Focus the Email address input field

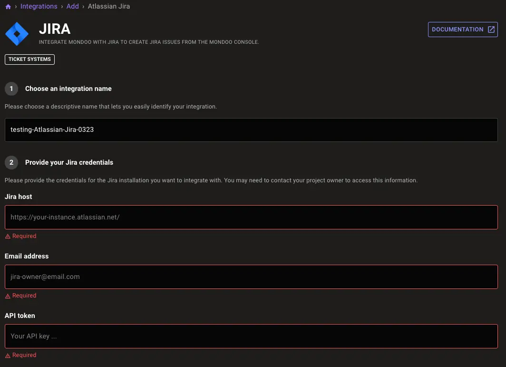click(251, 277)
